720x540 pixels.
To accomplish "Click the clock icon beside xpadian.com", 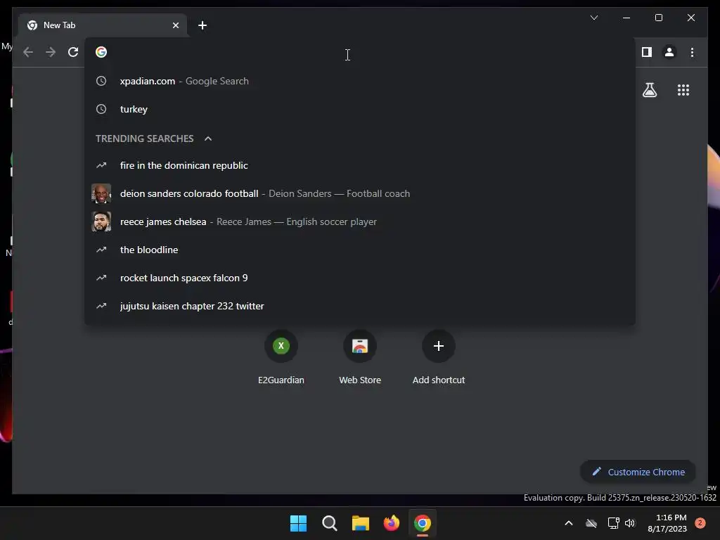I will (x=101, y=82).
